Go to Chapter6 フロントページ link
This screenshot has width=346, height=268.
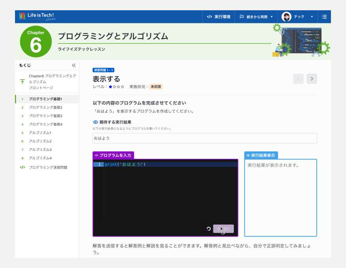click(x=47, y=82)
